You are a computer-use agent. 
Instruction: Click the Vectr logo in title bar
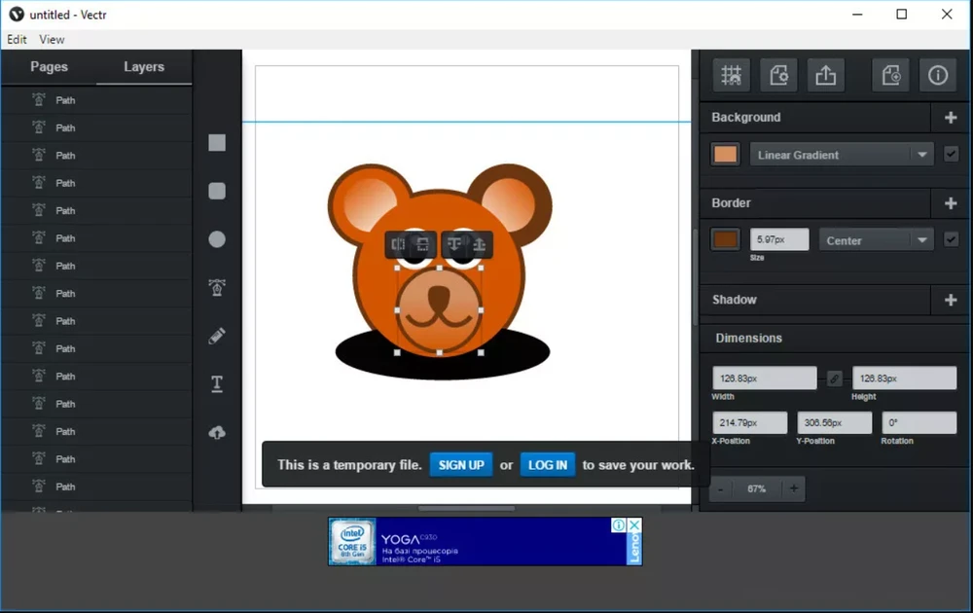17,15
